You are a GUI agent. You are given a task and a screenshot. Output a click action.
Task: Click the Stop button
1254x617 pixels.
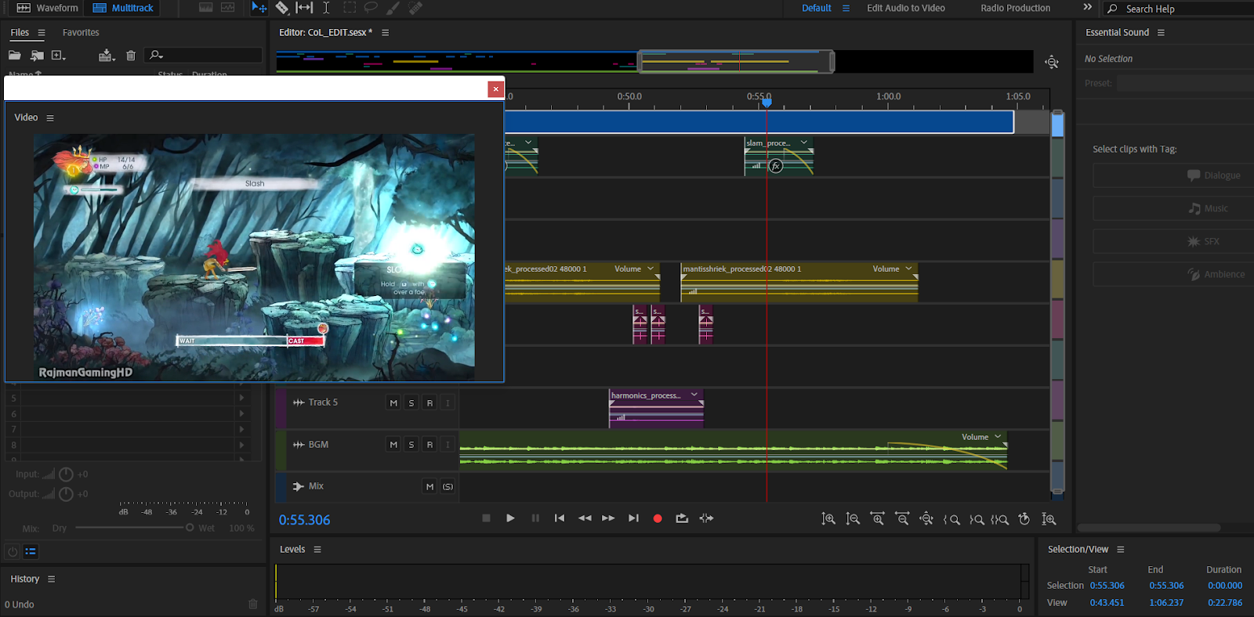tap(486, 518)
